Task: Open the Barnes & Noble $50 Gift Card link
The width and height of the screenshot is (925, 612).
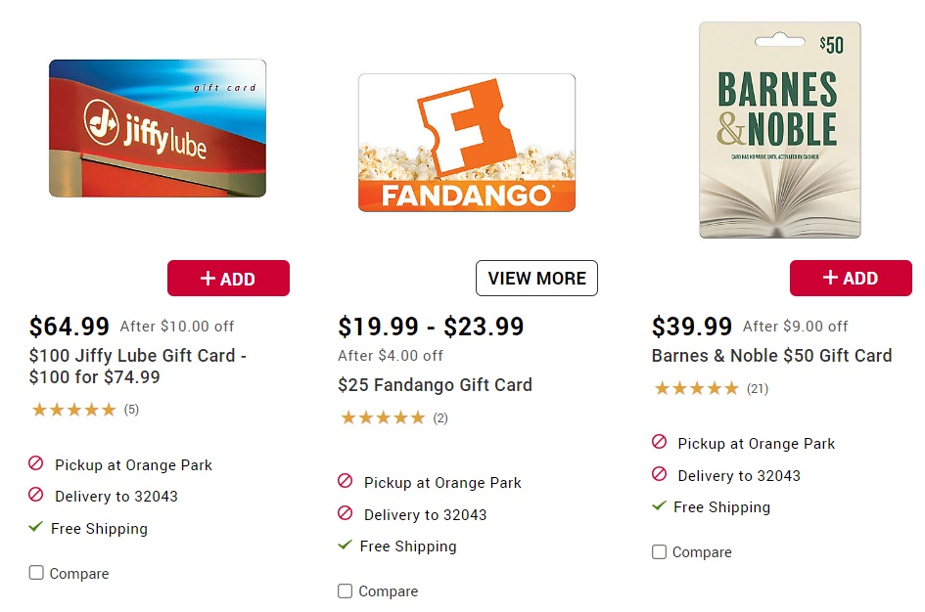Action: [x=771, y=355]
